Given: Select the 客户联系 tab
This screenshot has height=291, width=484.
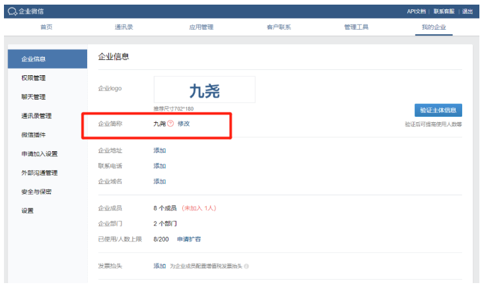Looking at the screenshot, I should (279, 27).
